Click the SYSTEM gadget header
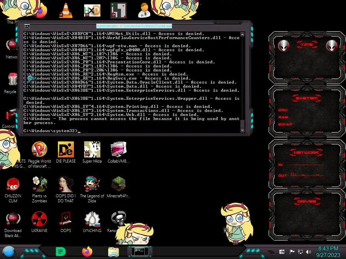Viewport: 346px width, 259px height. [307, 98]
